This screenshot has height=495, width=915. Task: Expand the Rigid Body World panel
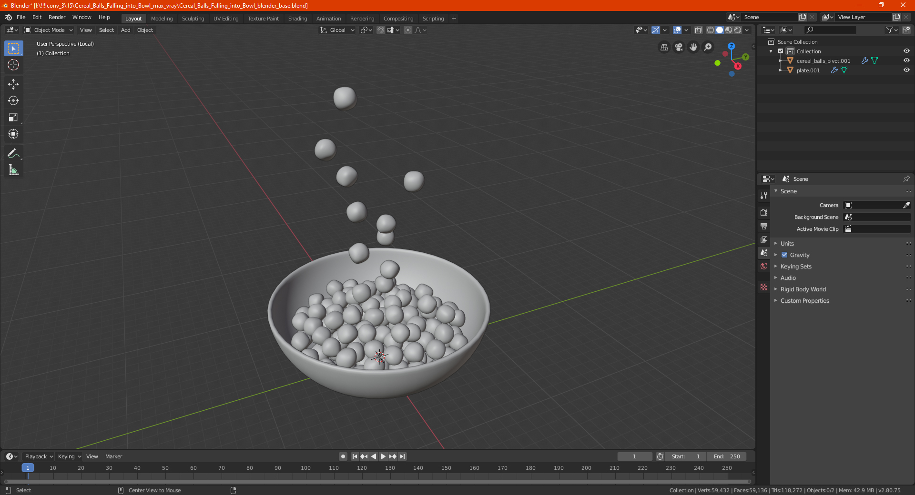(x=803, y=289)
